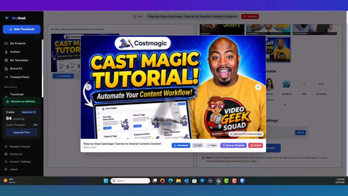The width and height of the screenshot is (348, 196).
Task: Click High res after download/open badge
Action: [246, 134]
